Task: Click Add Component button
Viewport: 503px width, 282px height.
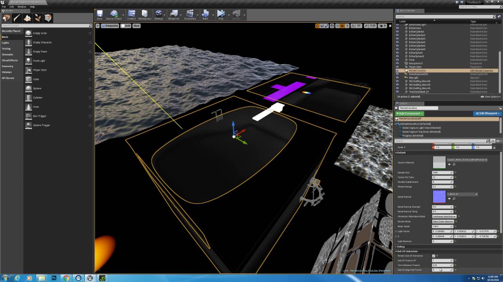Action: (409, 114)
